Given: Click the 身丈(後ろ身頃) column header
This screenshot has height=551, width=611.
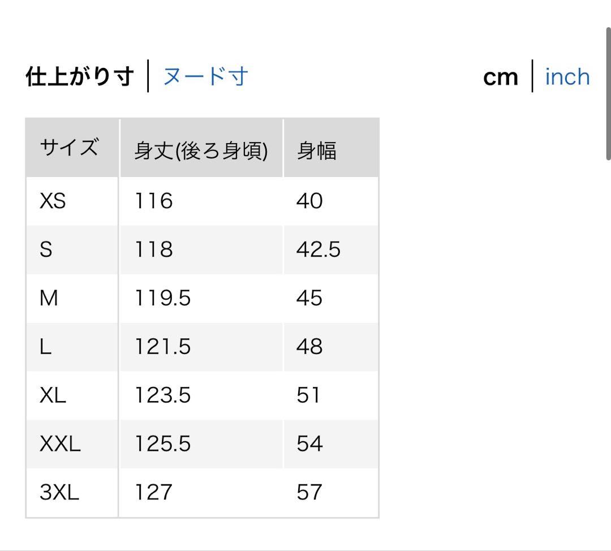Looking at the screenshot, I should [x=201, y=151].
